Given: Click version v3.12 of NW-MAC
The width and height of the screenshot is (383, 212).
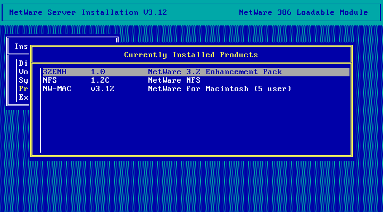Looking at the screenshot, I should [x=102, y=89].
